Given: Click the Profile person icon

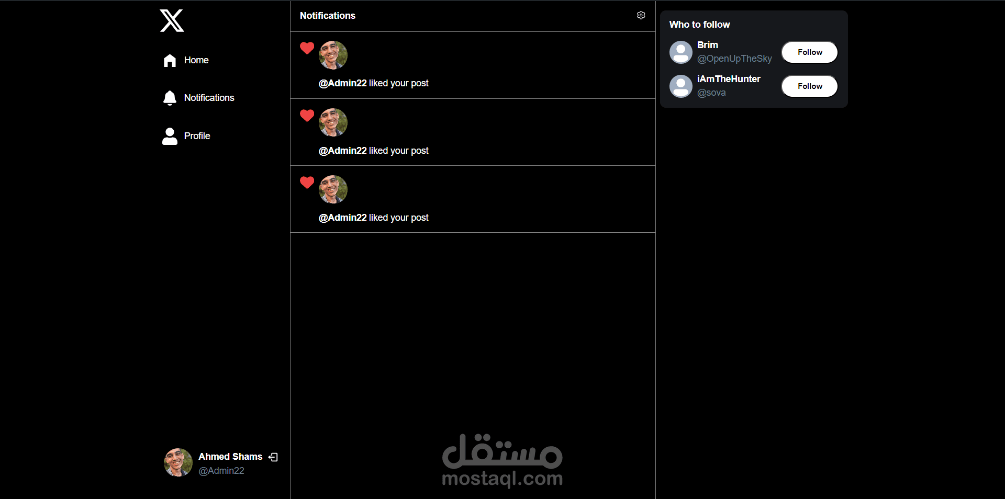Looking at the screenshot, I should pyautogui.click(x=170, y=136).
